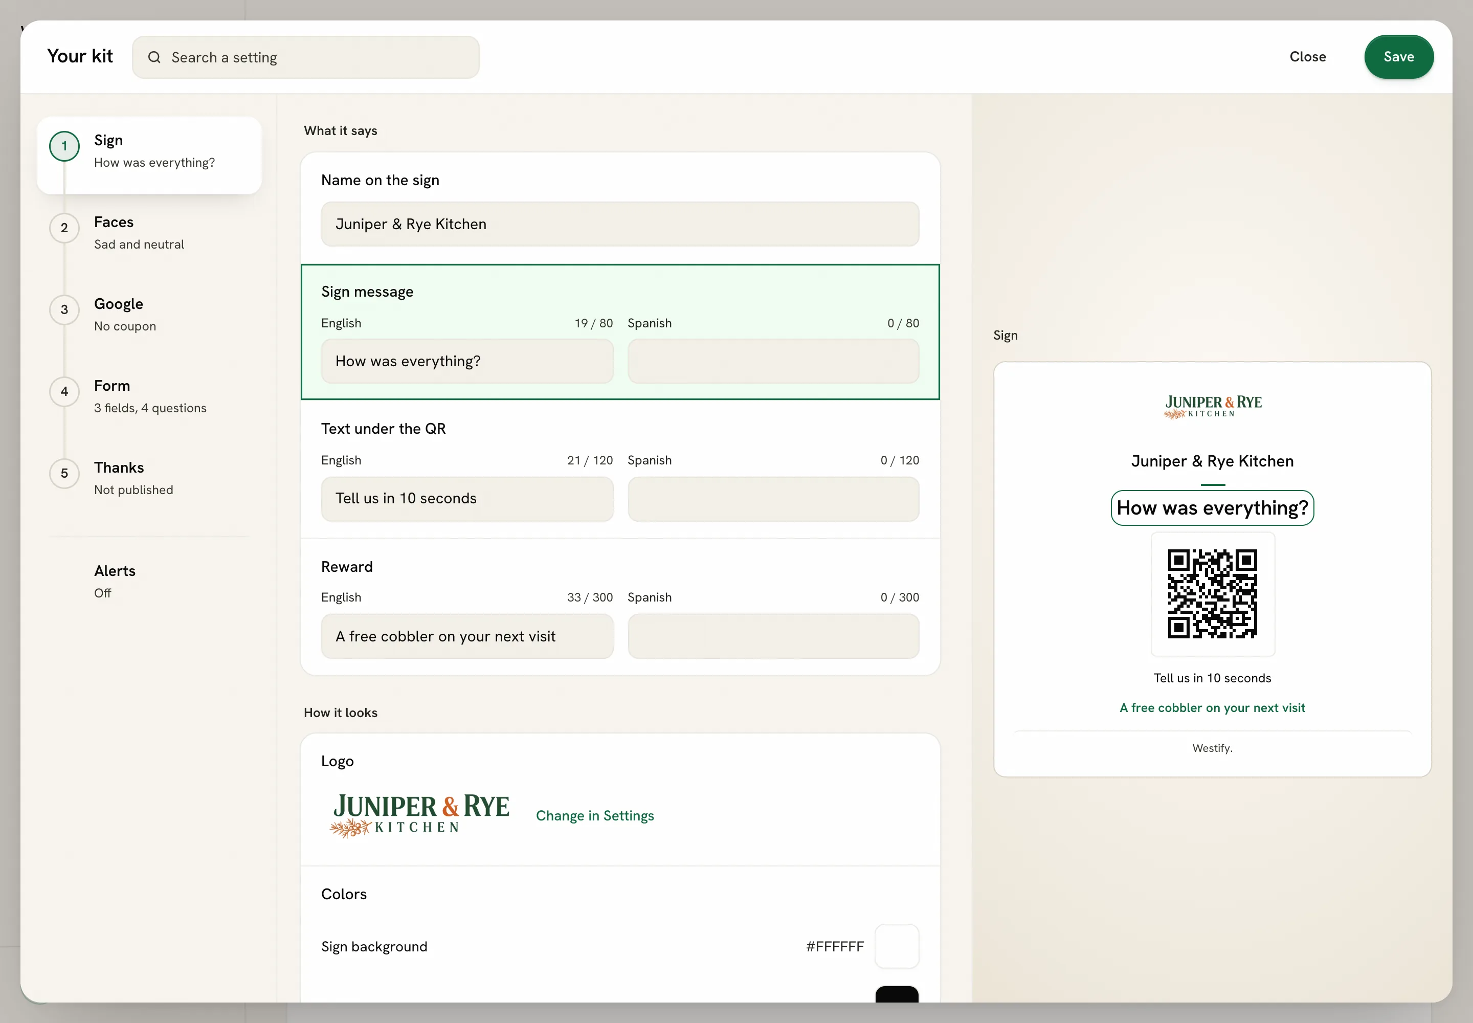Follow the Change in Settings link
Viewport: 1473px width, 1023px height.
coord(595,816)
